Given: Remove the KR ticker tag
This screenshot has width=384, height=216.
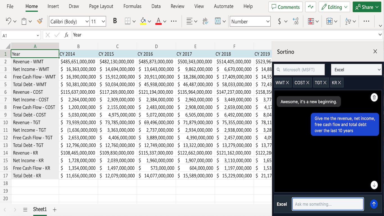Looking at the screenshot, I should [340, 83].
